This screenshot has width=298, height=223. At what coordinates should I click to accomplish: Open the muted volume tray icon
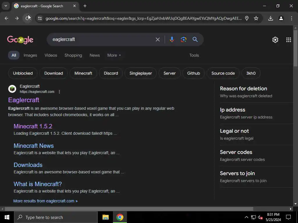coord(260,217)
